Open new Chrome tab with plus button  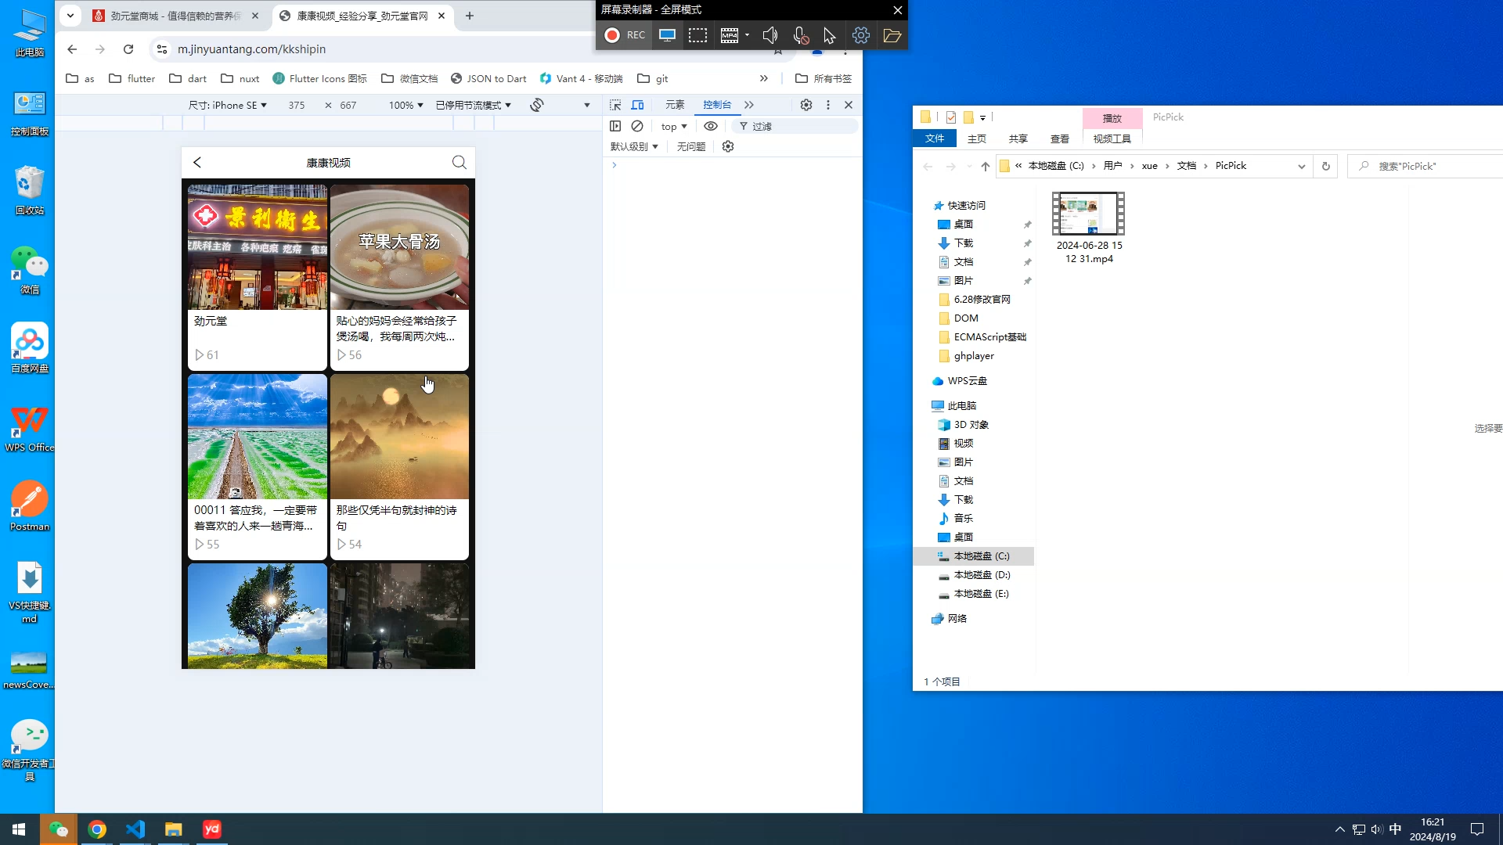(470, 16)
